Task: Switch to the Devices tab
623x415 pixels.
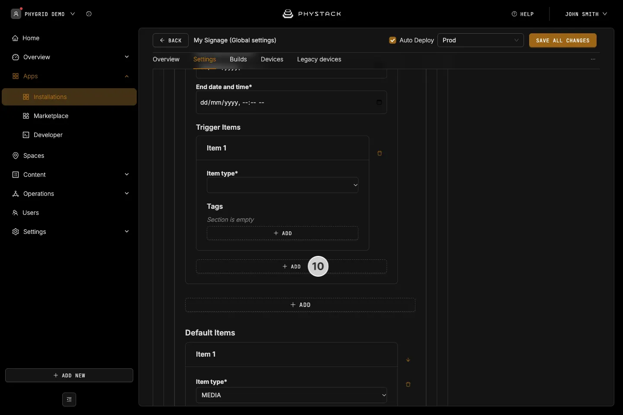Action: click(x=272, y=59)
